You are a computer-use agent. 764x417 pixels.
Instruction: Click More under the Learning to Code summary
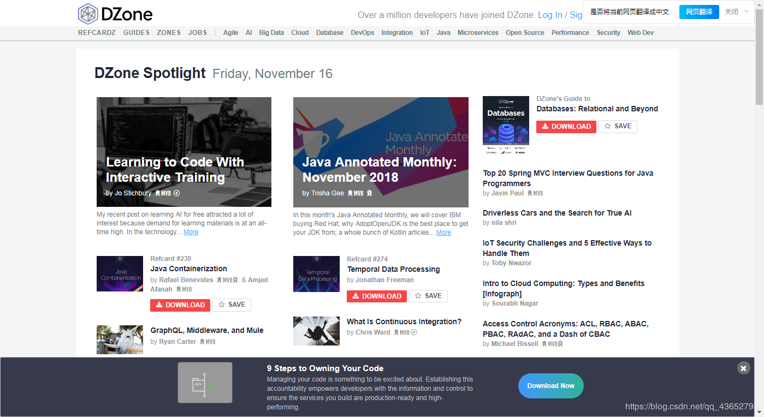tap(191, 232)
